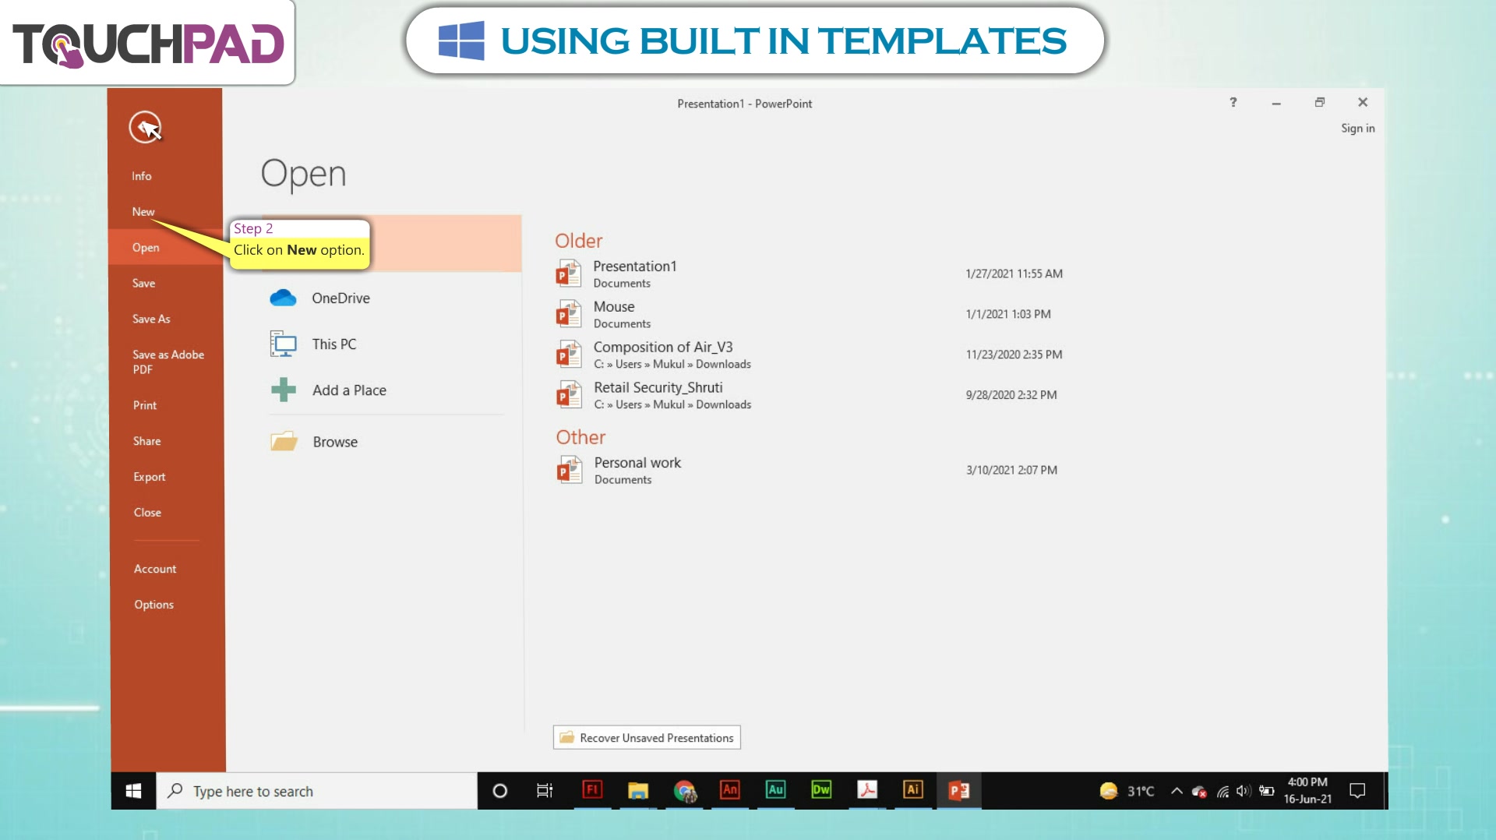Click the volume speaker tray icon
The width and height of the screenshot is (1496, 840).
coord(1244,791)
